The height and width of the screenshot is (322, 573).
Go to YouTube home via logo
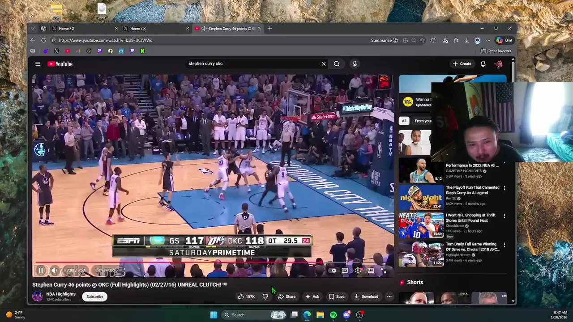60,64
